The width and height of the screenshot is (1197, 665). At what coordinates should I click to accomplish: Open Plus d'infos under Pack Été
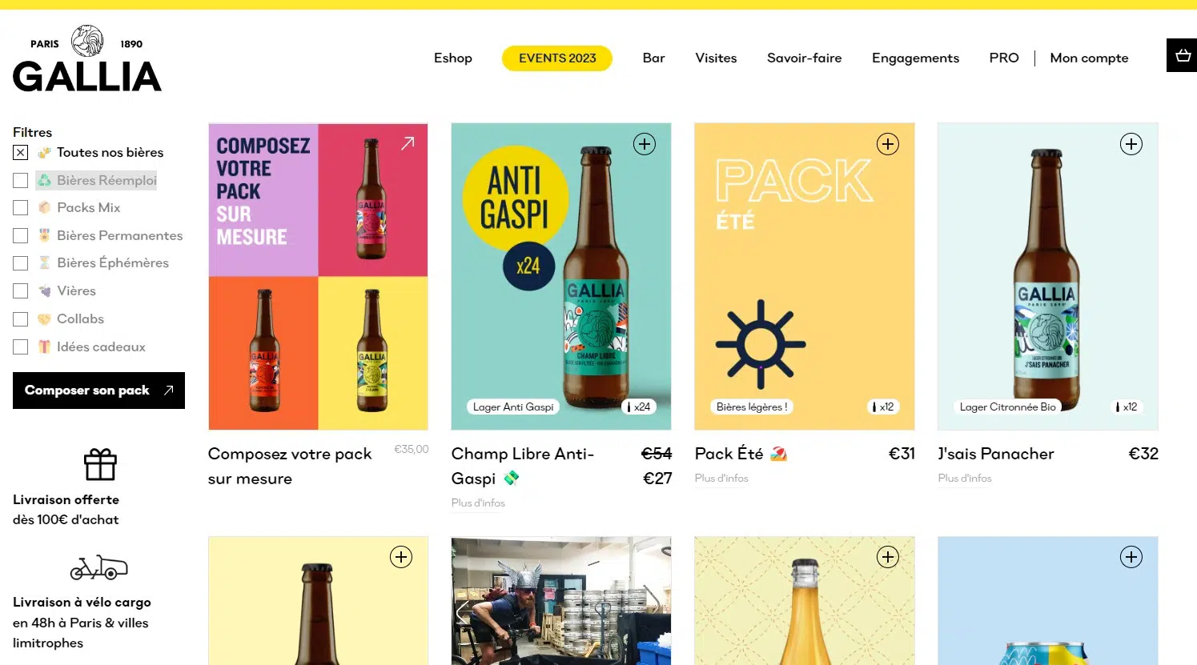pyautogui.click(x=721, y=478)
